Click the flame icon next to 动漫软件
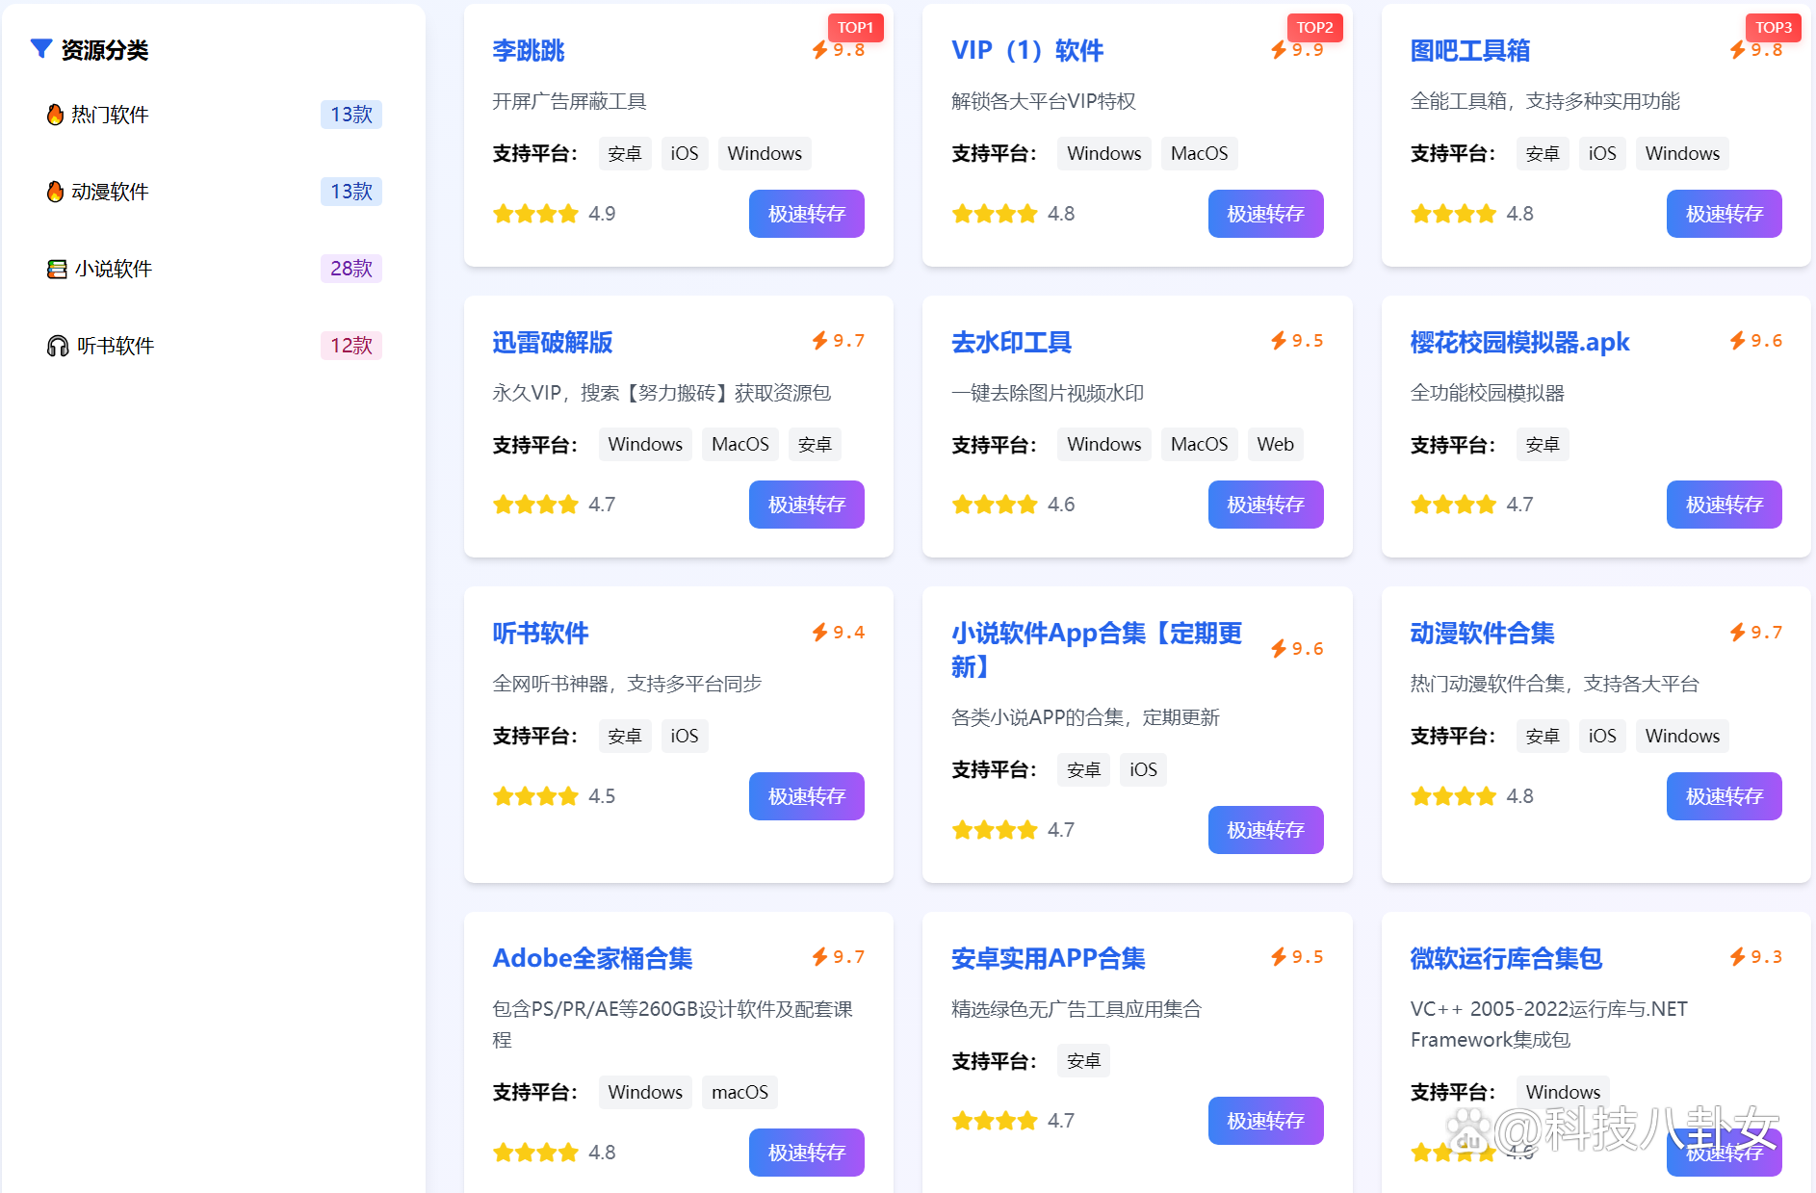Viewport: 1816px width, 1193px height. (x=56, y=192)
